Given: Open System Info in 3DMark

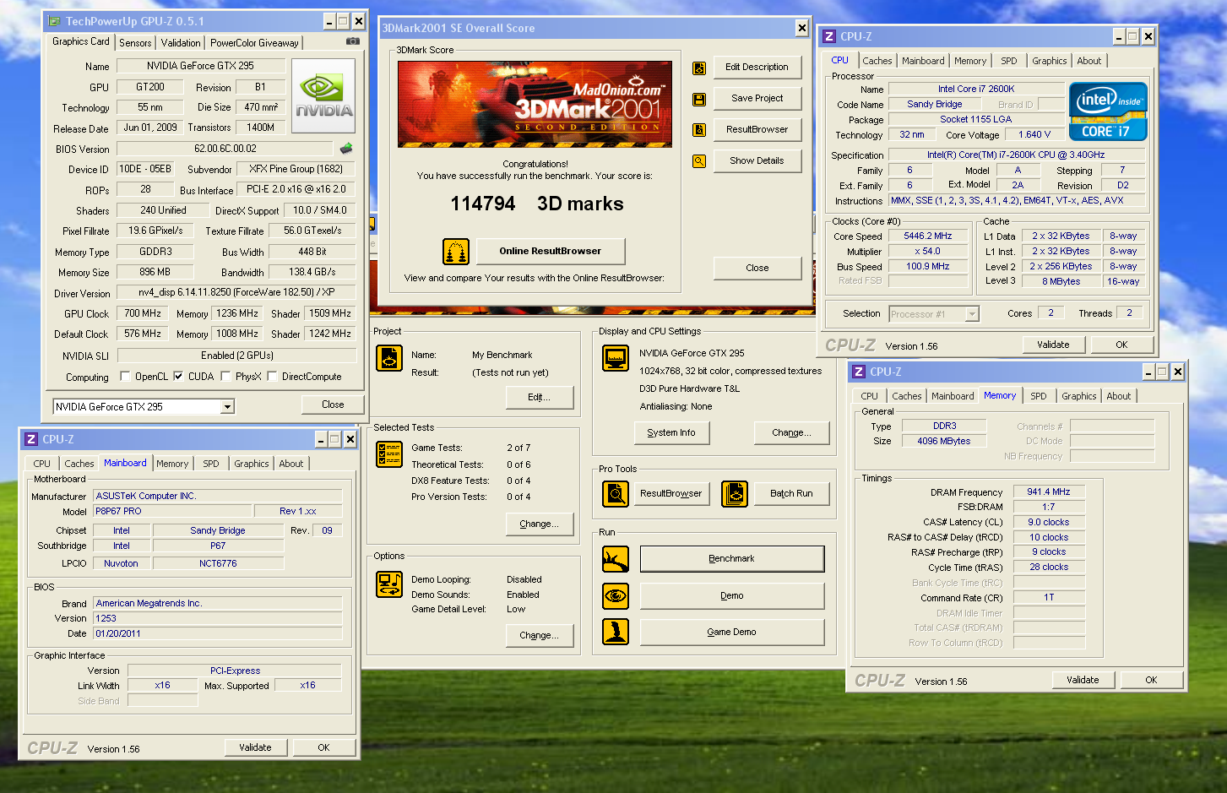Looking at the screenshot, I should (671, 432).
